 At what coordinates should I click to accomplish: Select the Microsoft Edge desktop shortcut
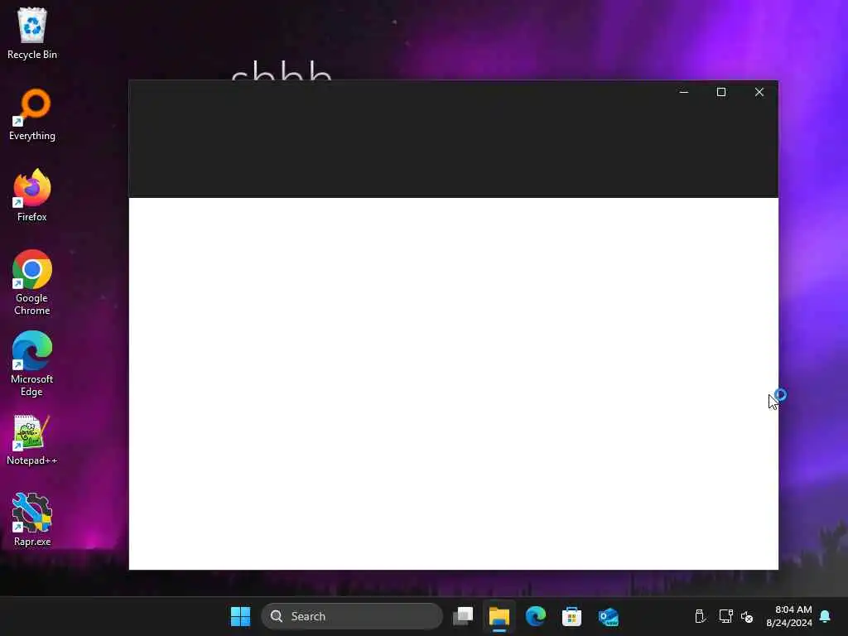point(32,364)
